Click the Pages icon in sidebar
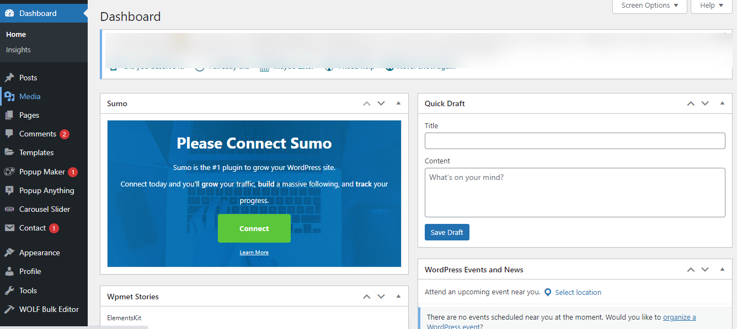This screenshot has width=737, height=329. (x=9, y=115)
